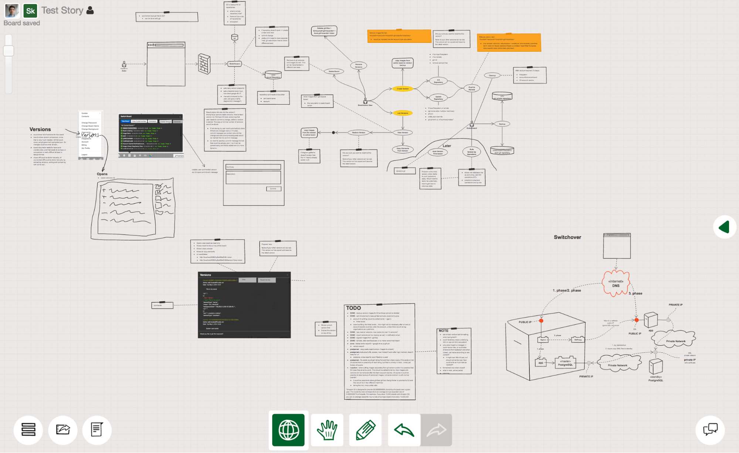Select the master PostgreSQL component

click(x=565, y=362)
